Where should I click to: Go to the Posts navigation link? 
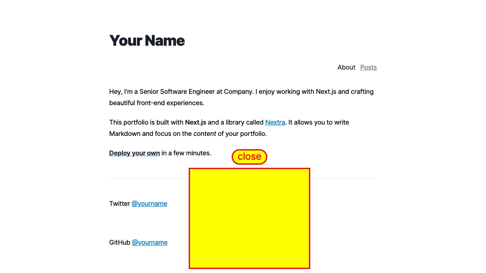click(x=369, y=67)
